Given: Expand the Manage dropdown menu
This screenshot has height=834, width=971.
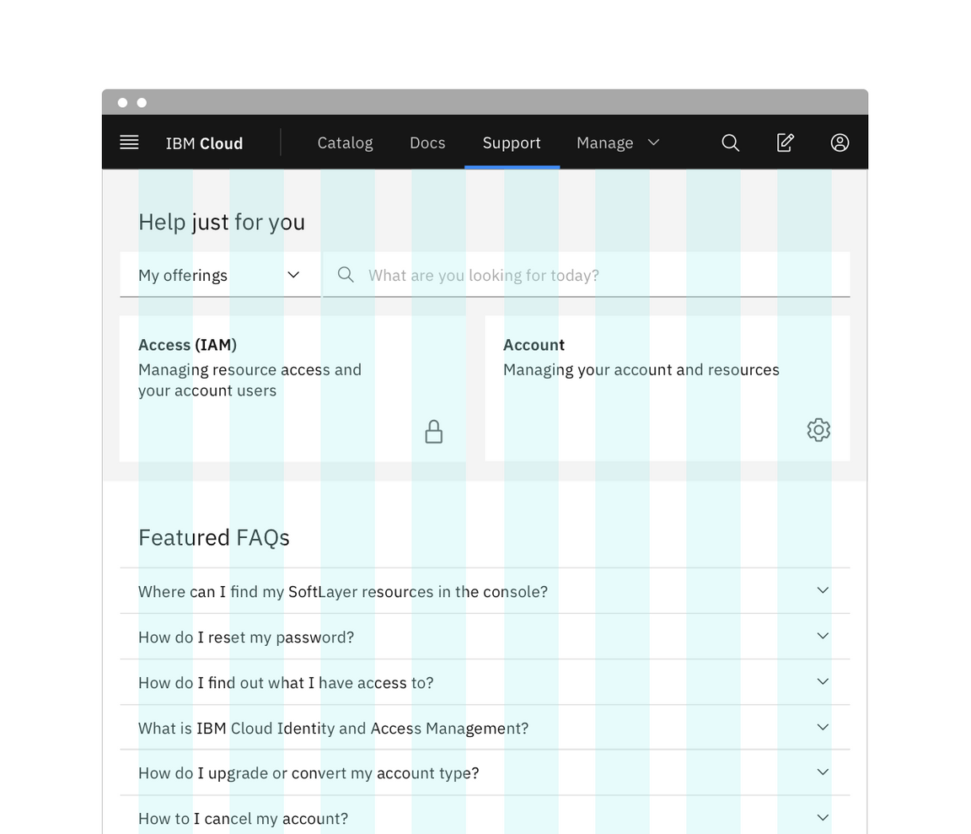Looking at the screenshot, I should 617,143.
